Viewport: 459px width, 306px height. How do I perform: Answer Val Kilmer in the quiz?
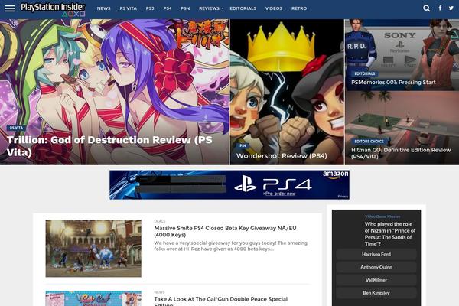coord(376,280)
